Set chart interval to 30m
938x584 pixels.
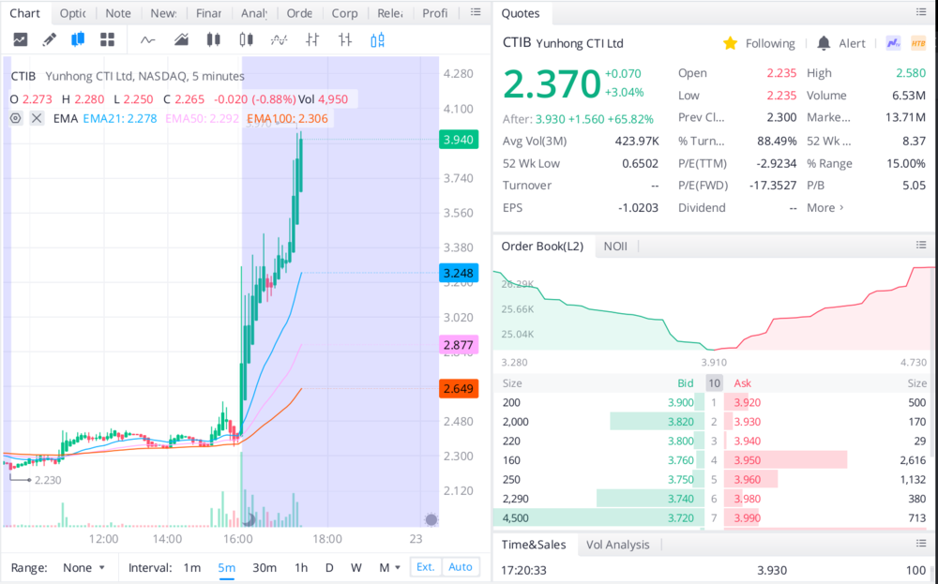click(x=265, y=567)
